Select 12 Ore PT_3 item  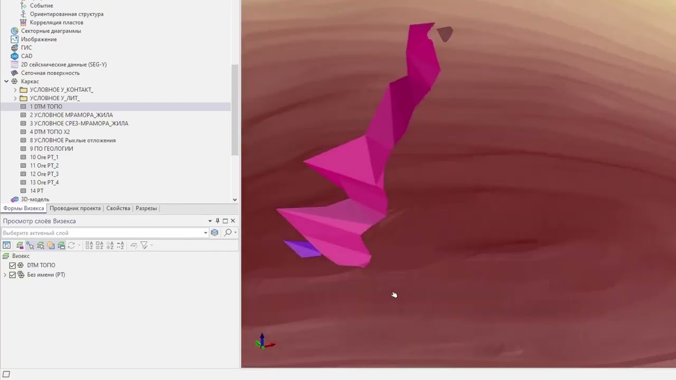44,174
